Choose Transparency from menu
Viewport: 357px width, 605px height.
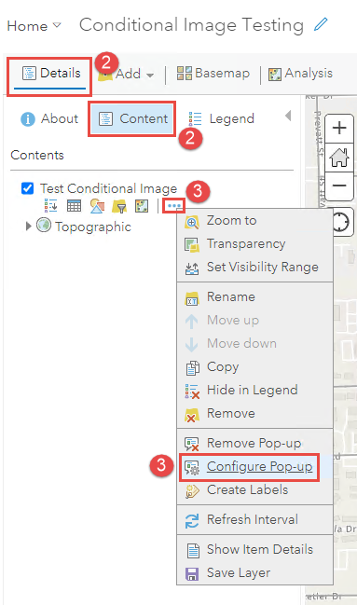point(254,244)
